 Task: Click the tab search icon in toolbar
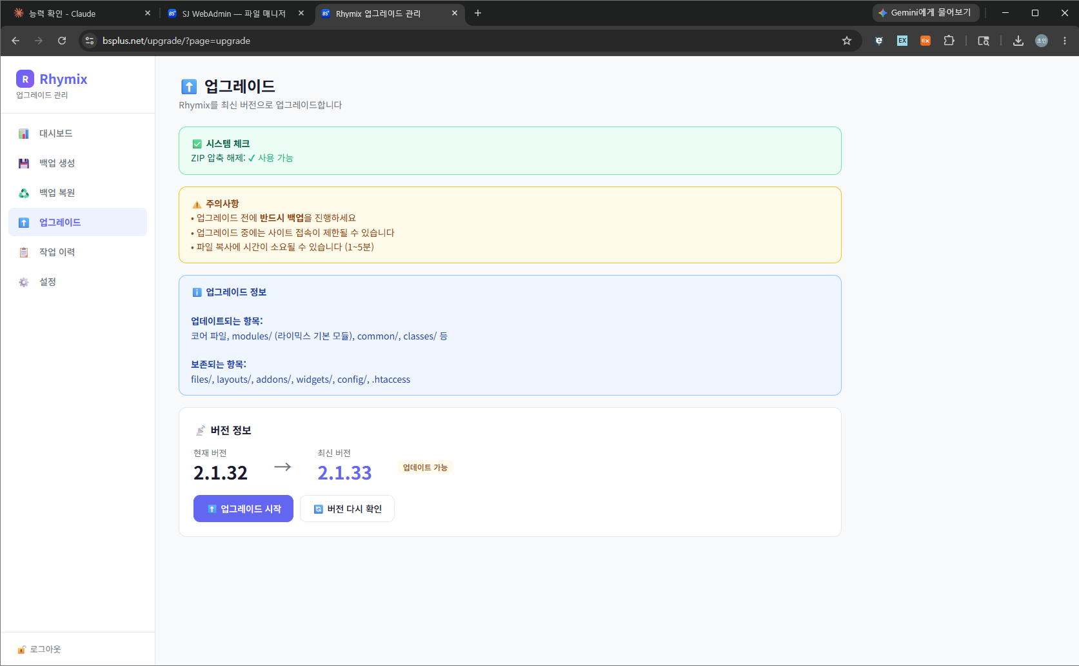tap(984, 41)
